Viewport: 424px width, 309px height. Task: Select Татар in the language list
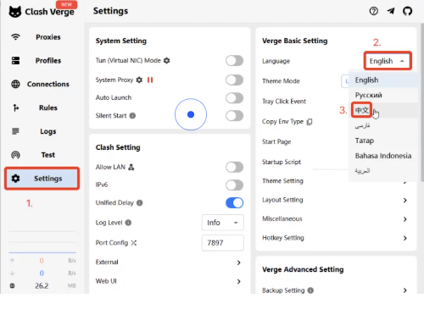pyautogui.click(x=383, y=141)
